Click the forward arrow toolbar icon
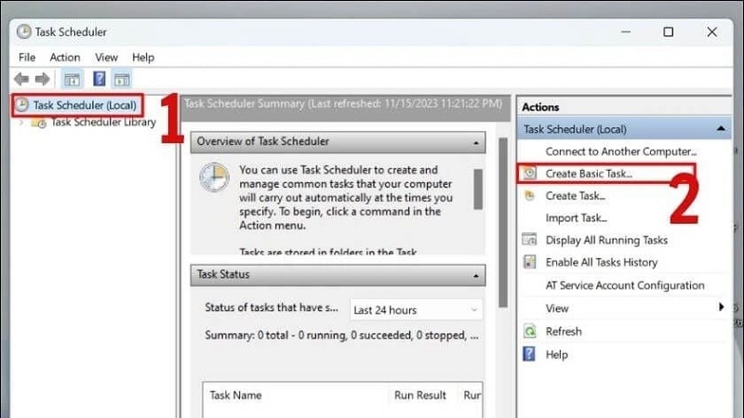Image resolution: width=744 pixels, height=418 pixels. (42, 79)
